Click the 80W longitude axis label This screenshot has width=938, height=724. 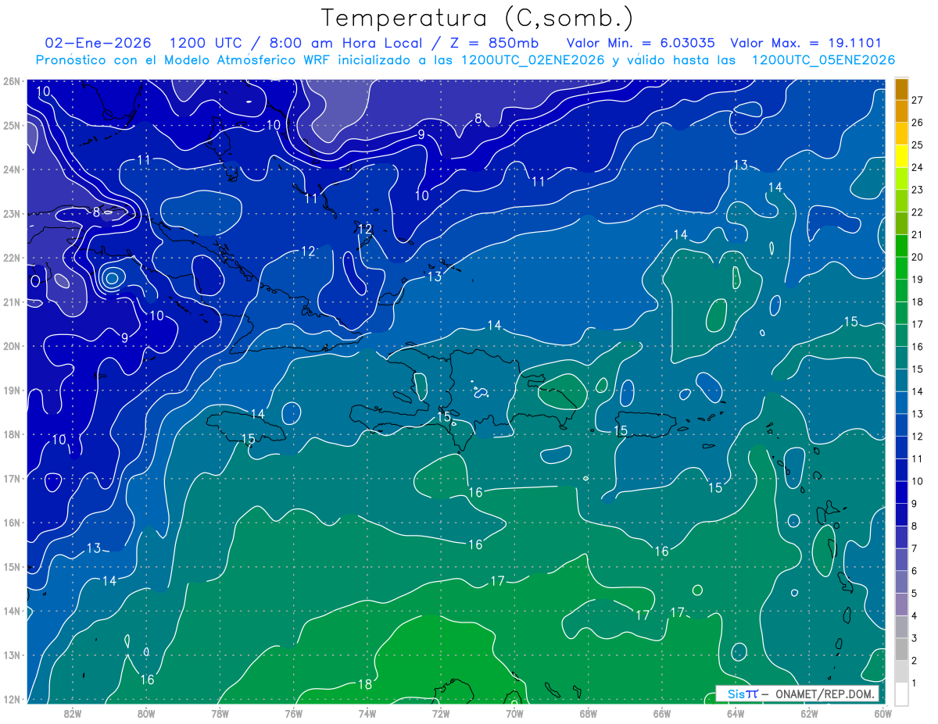point(146,712)
